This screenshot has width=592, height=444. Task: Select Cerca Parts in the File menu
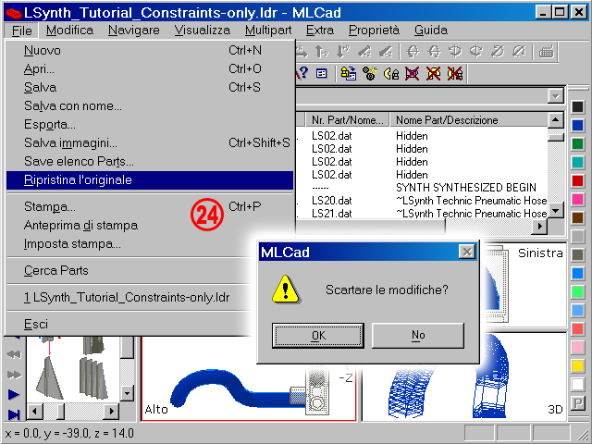tap(129, 271)
